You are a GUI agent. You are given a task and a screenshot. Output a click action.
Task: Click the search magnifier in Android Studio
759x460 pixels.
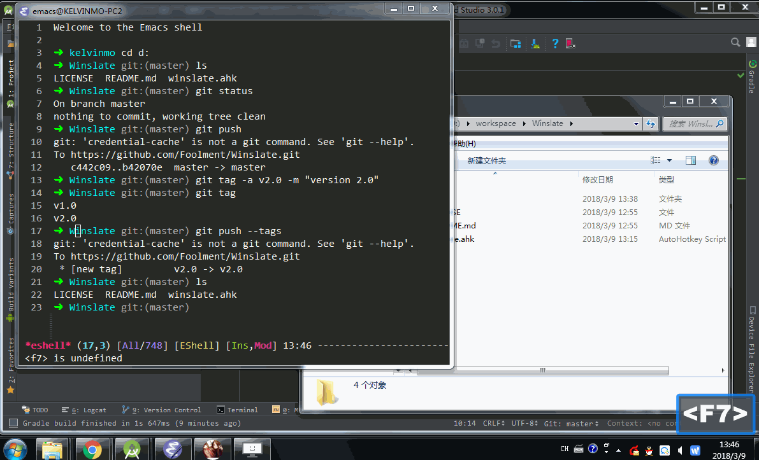[735, 43]
